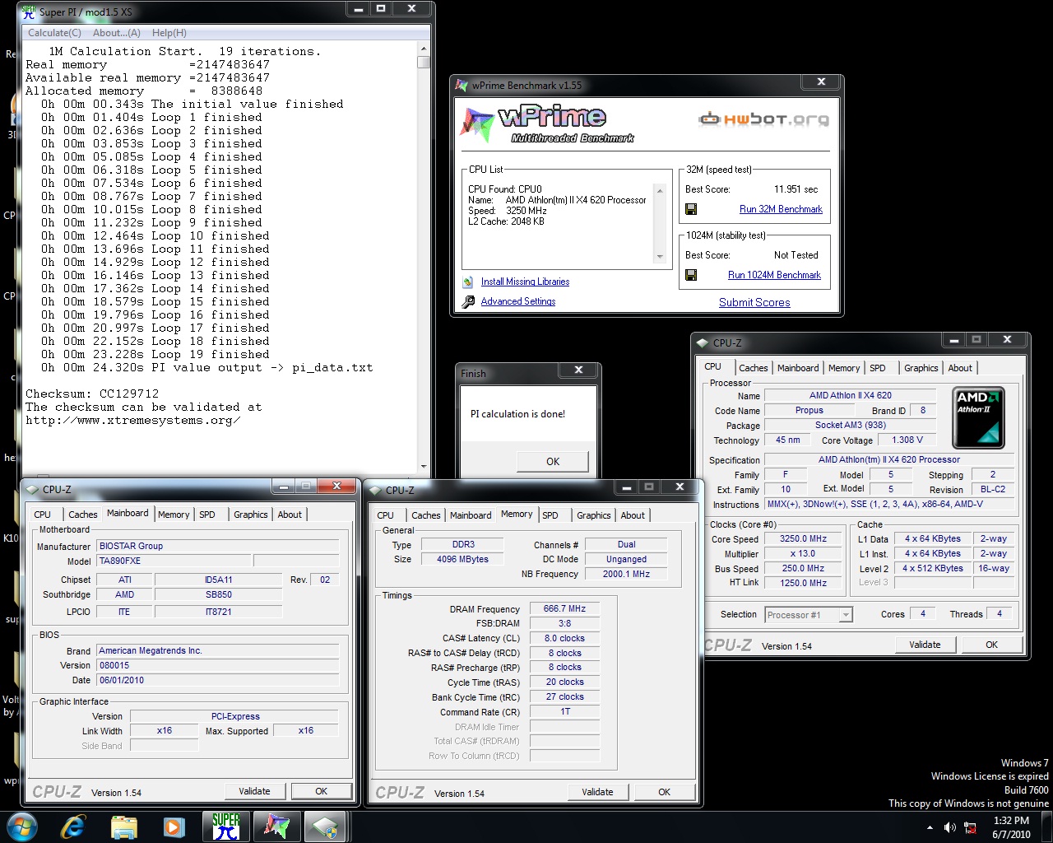Select the CPU-Z taskbar icon

pyautogui.click(x=327, y=827)
